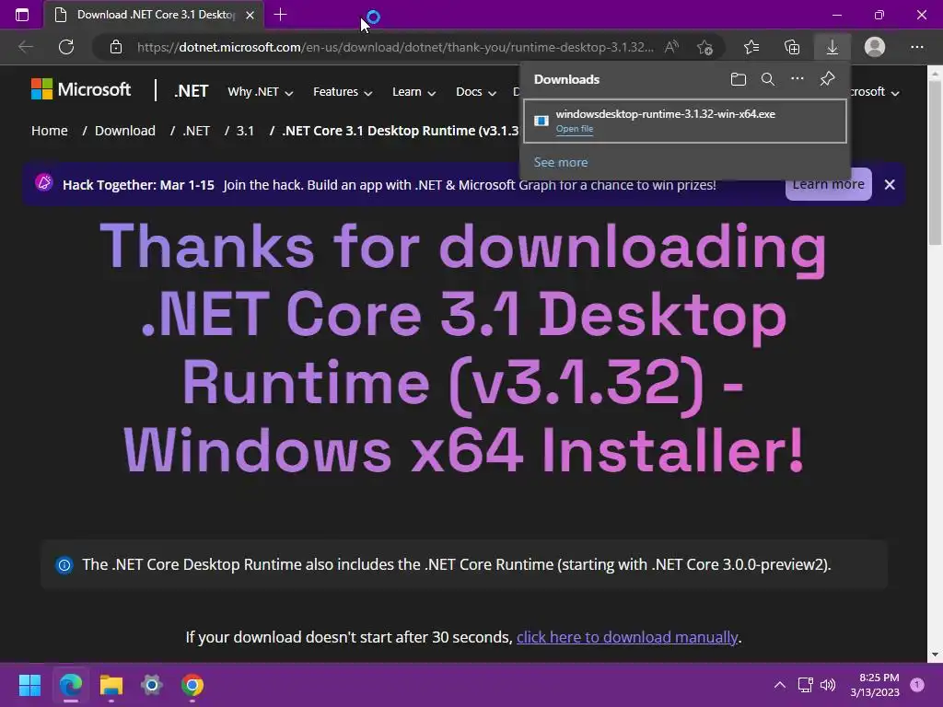Click the Microsoft logo
This screenshot has width=943, height=707.
[81, 89]
